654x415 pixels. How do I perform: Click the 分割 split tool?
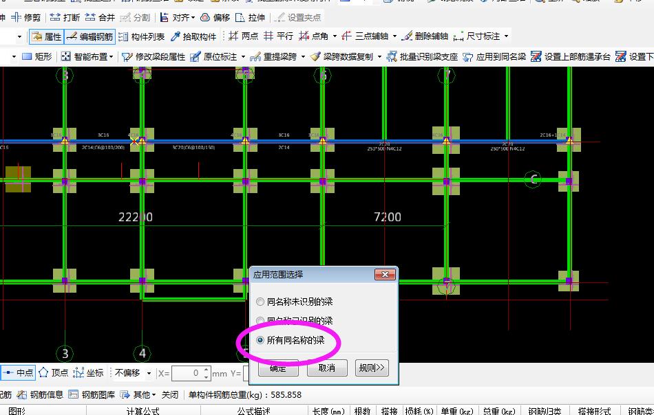(135, 17)
